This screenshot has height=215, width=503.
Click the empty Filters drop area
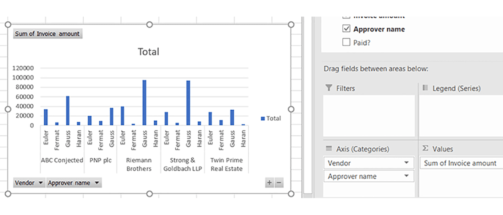[x=369, y=115]
